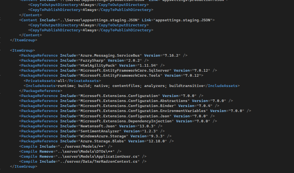Click "Microsoft.Extensions.Configuration.EnvironmentVariables" package name

coord(143,111)
